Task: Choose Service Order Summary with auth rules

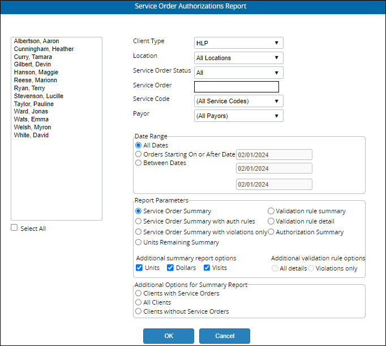Action: click(x=138, y=221)
